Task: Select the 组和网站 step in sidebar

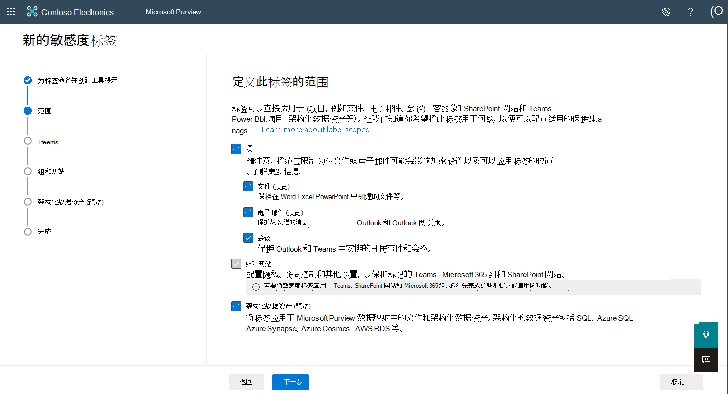Action: (52, 171)
